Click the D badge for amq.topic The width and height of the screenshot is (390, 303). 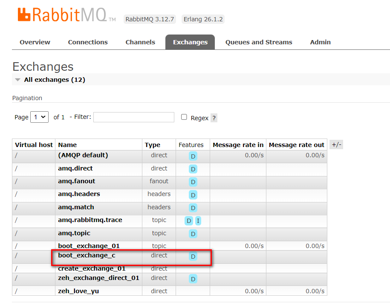(193, 234)
